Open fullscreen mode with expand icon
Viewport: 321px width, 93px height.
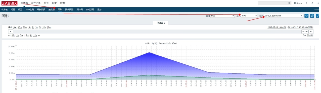coord(318,16)
